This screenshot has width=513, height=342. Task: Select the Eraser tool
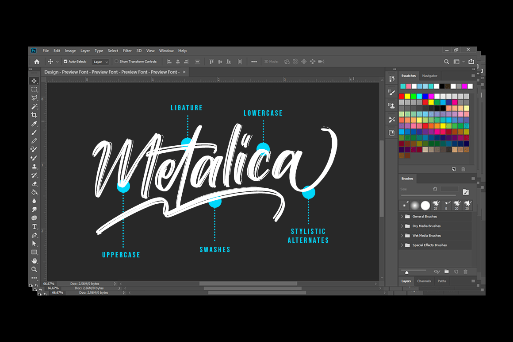pyautogui.click(x=34, y=184)
